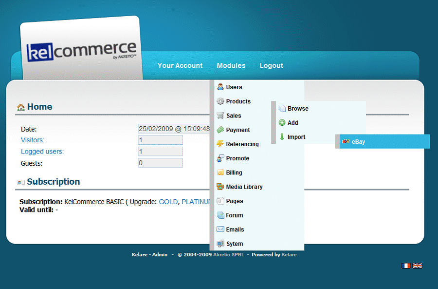Click the Users icon in Modules menu
Screen dimensions: 438x289
pos(220,87)
